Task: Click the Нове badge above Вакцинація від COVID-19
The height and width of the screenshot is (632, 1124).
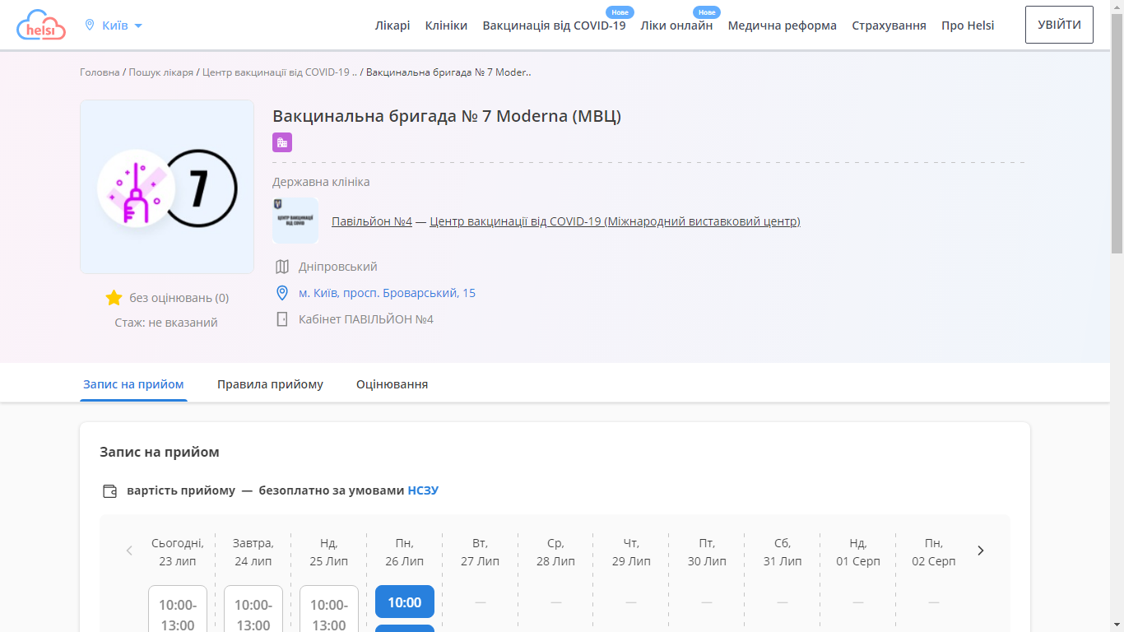Action: click(x=620, y=12)
